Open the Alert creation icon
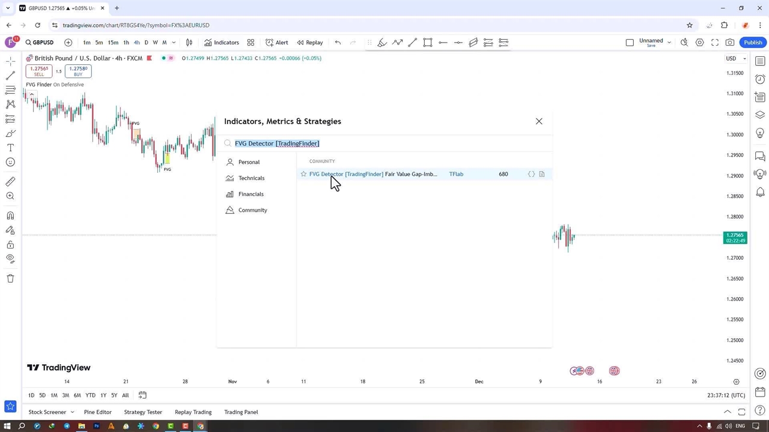Screen dimensions: 769x432 276,43
